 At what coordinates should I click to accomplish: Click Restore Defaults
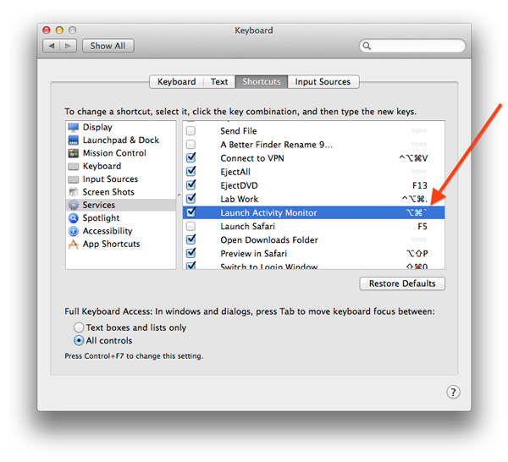(402, 283)
